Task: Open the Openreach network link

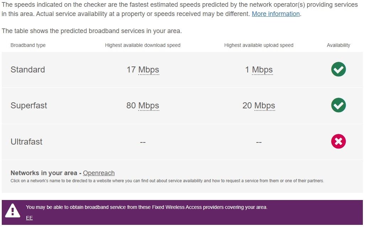Action: coord(99,173)
